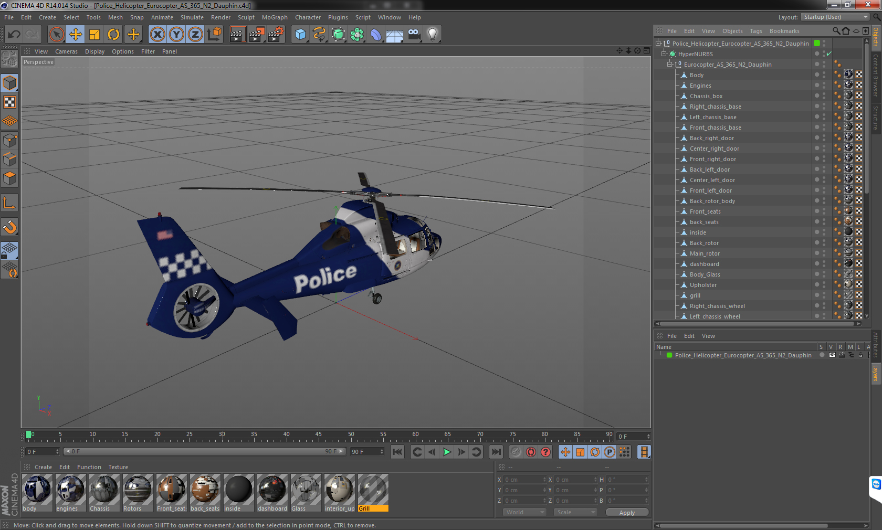Screen dimensions: 882x530
Task: Toggle Solo dot for Police_Helicopter layer
Action: pyautogui.click(x=822, y=355)
